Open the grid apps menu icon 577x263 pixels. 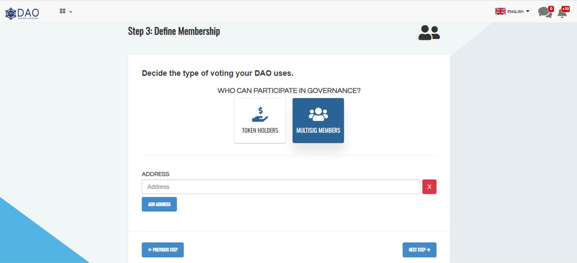[62, 11]
